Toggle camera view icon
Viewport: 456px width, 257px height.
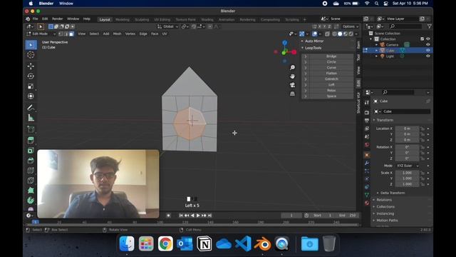[292, 85]
